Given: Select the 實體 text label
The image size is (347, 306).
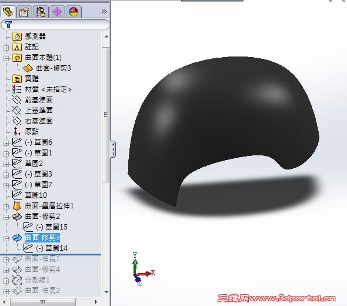Looking at the screenshot, I should [x=32, y=79].
